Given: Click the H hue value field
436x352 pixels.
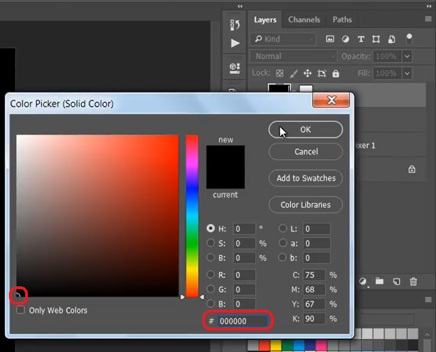Looking at the screenshot, I should tap(244, 229).
